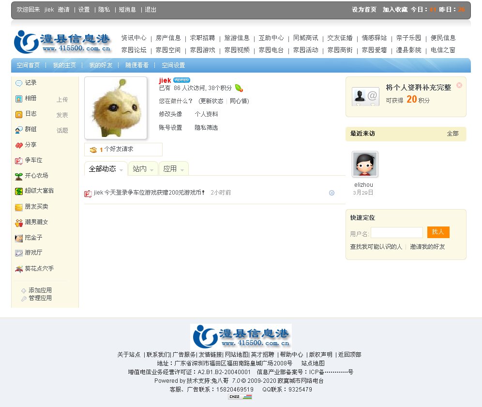
Task: Switch to the 全部动态 tab
Action: pyautogui.click(x=106, y=169)
